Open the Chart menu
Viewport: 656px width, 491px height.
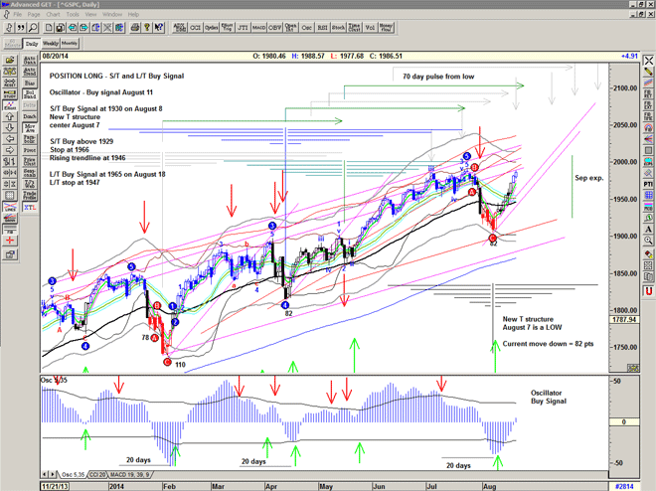coord(52,15)
